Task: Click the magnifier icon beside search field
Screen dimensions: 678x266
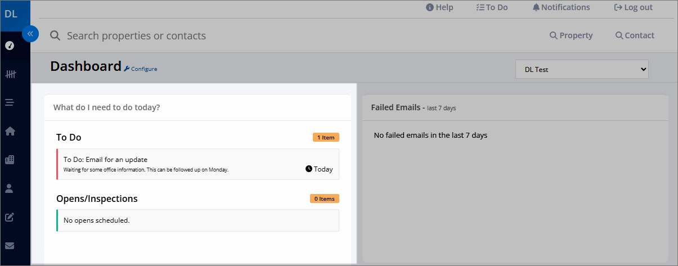Action: coord(55,36)
